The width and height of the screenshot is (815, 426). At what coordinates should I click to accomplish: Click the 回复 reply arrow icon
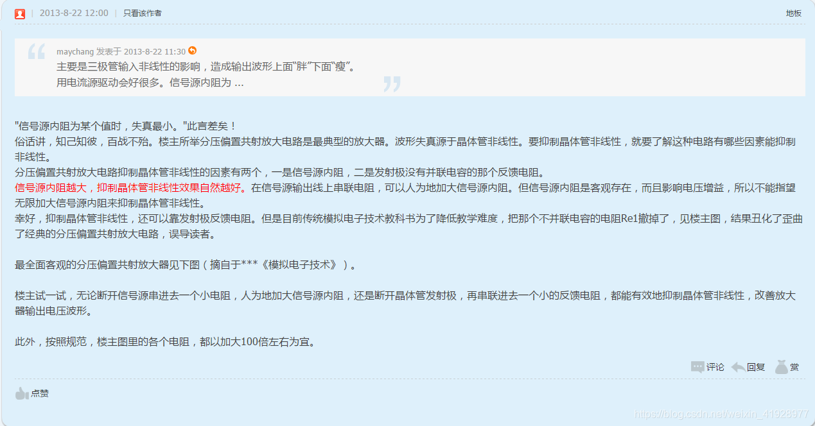pyautogui.click(x=738, y=367)
